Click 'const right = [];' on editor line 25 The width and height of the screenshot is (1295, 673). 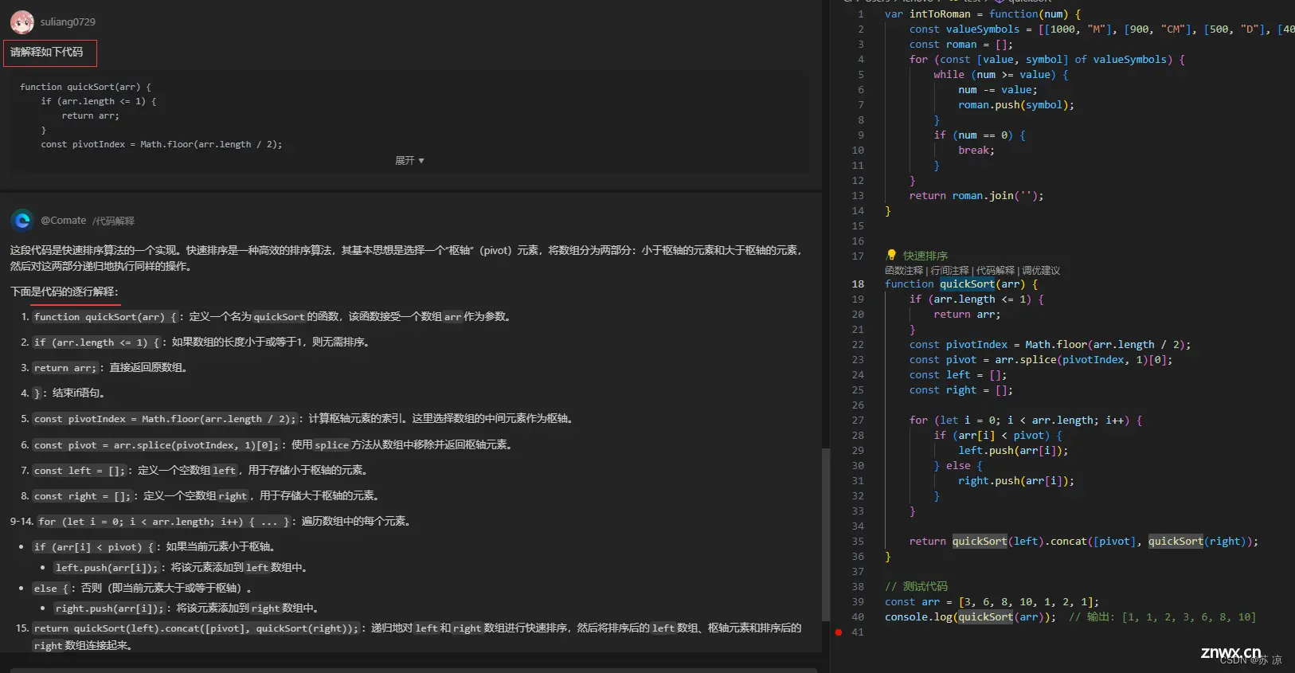pyautogui.click(x=961, y=390)
